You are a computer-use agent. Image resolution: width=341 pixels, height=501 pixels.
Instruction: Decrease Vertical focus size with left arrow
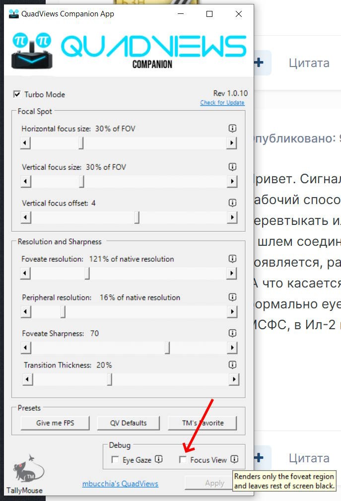point(25,182)
